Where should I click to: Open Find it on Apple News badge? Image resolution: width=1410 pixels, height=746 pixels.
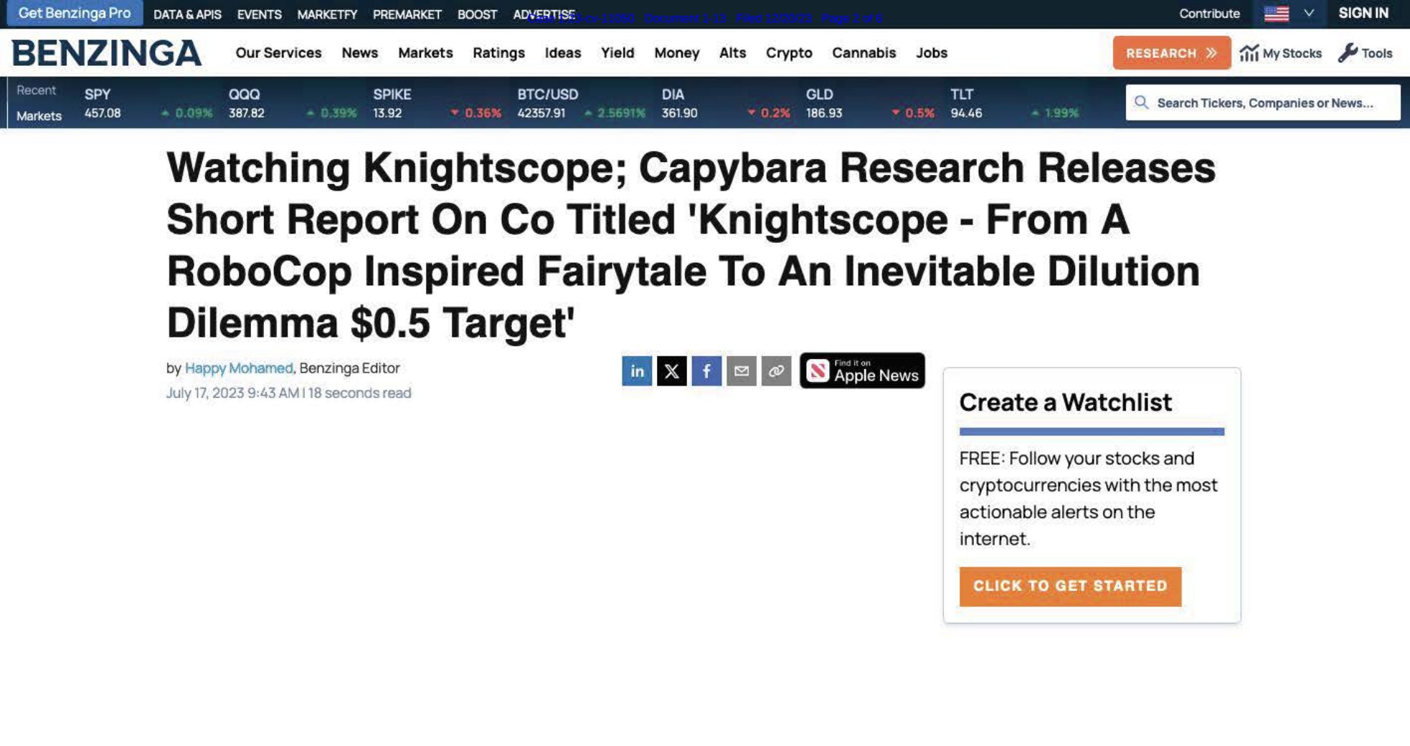(x=862, y=370)
